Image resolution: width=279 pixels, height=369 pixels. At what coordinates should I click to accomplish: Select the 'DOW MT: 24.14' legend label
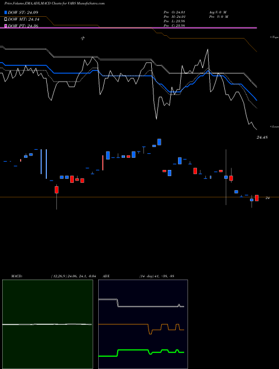[23, 20]
